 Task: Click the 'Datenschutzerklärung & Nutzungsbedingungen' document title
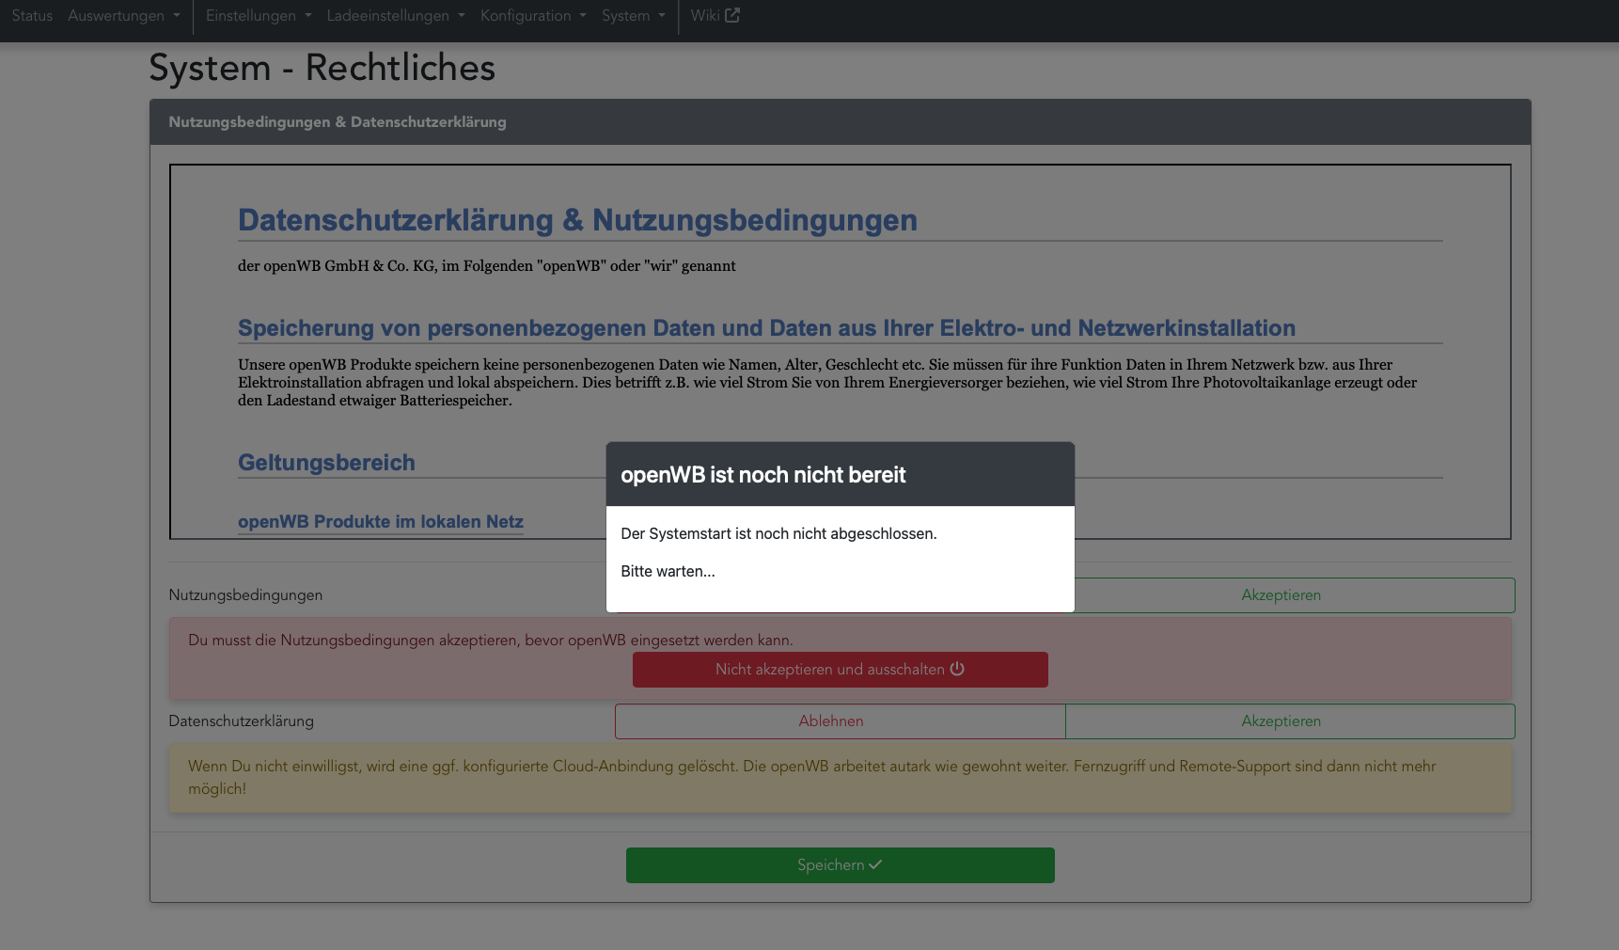click(577, 220)
